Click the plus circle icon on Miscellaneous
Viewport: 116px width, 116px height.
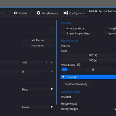click(38, 13)
